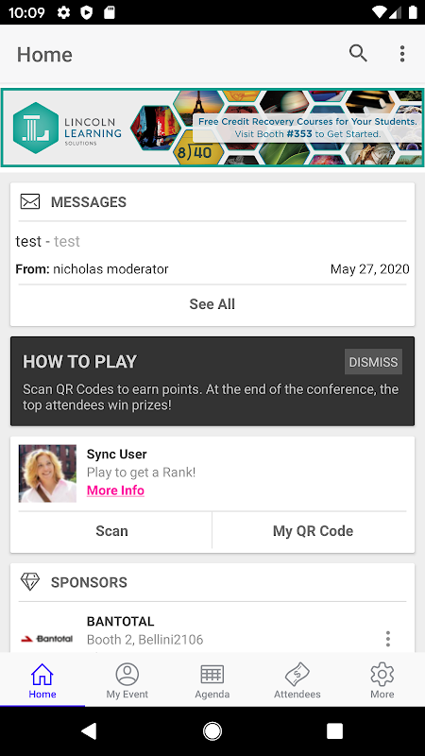Viewport: 425px width, 756px height.
Task: Tap the Messages envelope icon
Action: [x=30, y=201]
